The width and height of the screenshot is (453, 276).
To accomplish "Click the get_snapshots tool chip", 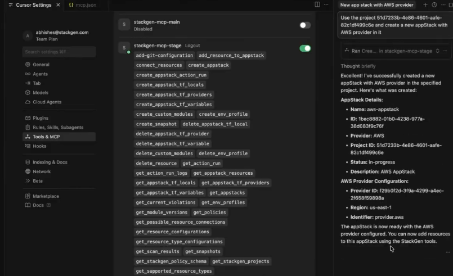I will pos(203,252).
